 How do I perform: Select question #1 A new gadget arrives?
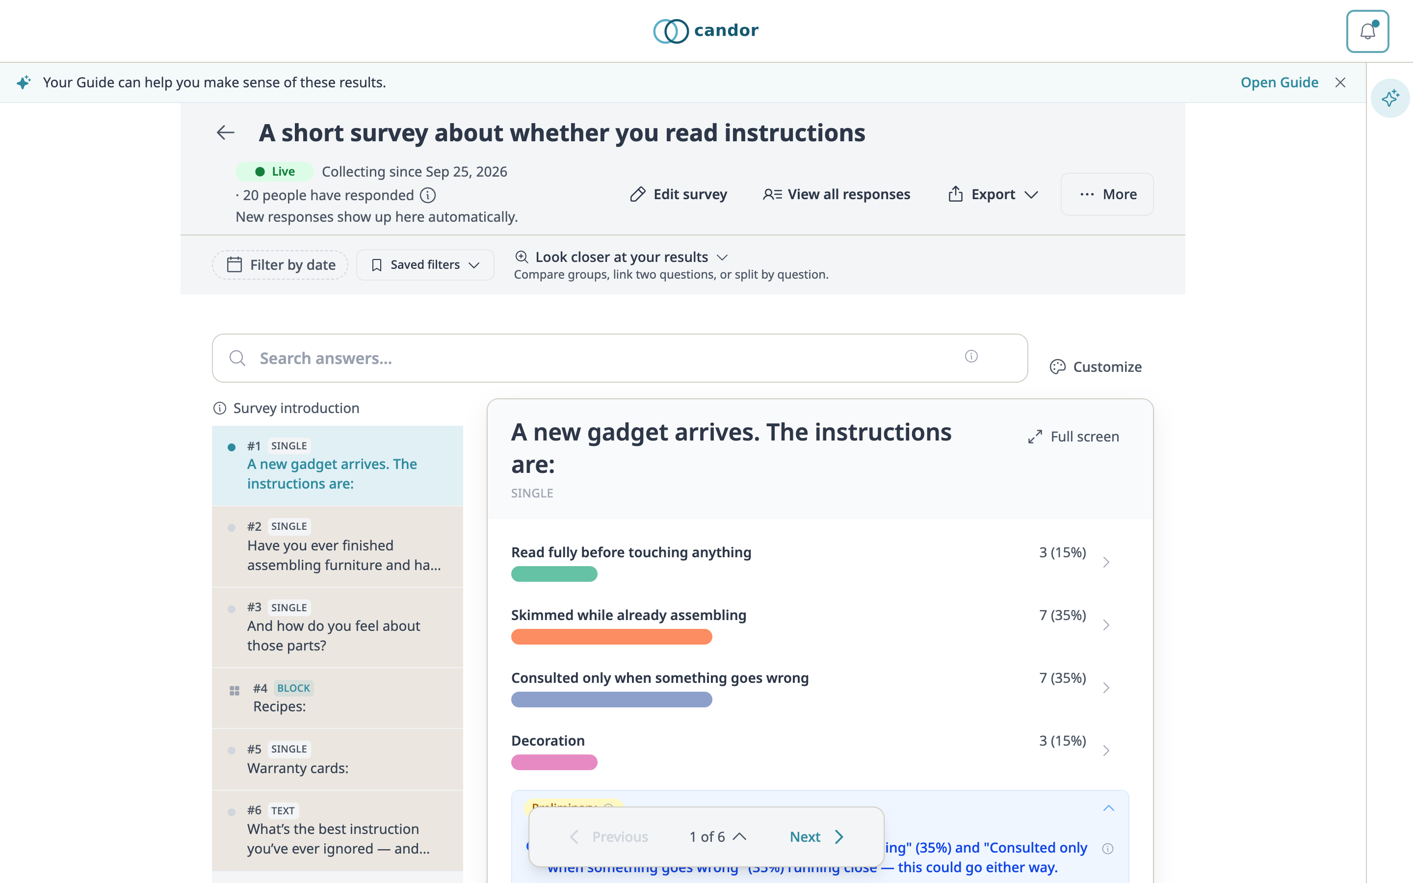pos(338,466)
